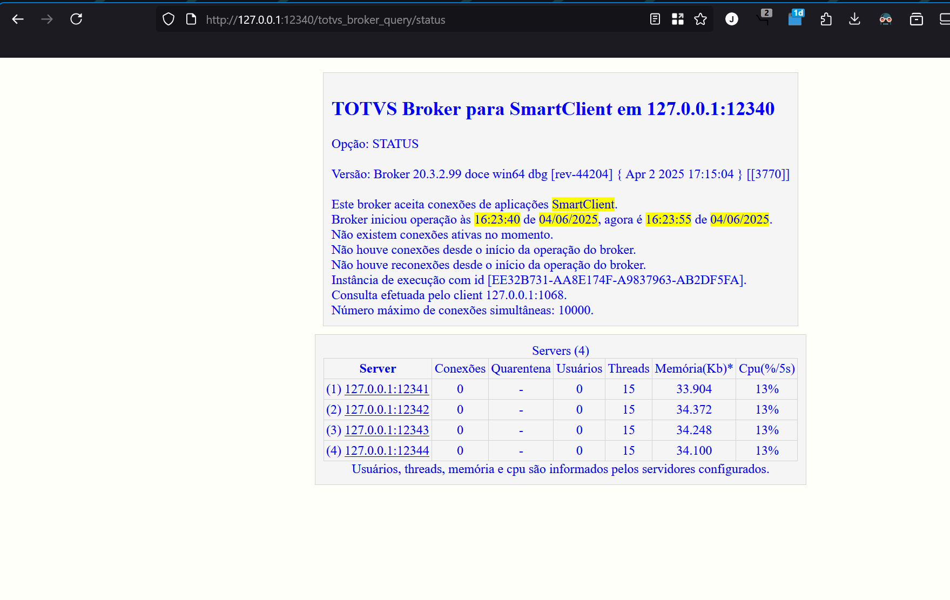950x600 pixels.
Task: Click the highlighted current time 16:23:55
Action: [669, 219]
